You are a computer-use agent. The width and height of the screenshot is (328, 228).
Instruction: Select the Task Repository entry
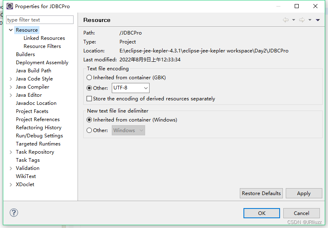pyautogui.click(x=35, y=152)
